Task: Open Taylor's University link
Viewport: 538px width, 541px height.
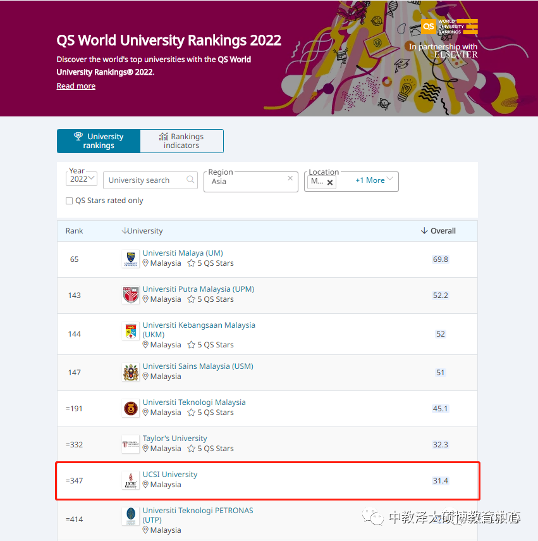Action: [x=174, y=438]
